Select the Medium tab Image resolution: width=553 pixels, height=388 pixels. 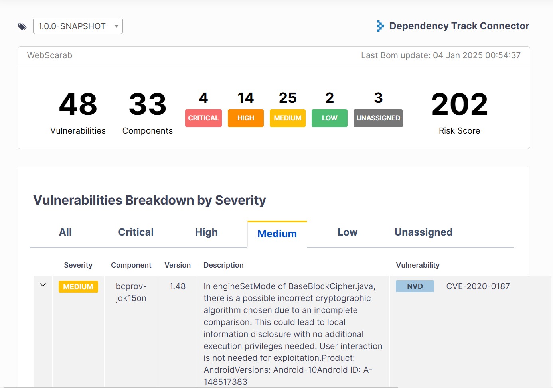[x=277, y=234]
